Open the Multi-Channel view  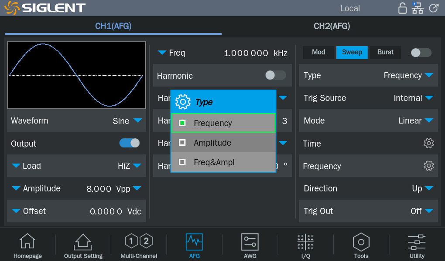(x=139, y=245)
